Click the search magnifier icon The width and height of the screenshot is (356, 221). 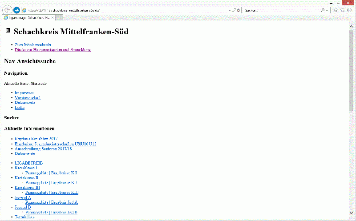tap(323, 10)
